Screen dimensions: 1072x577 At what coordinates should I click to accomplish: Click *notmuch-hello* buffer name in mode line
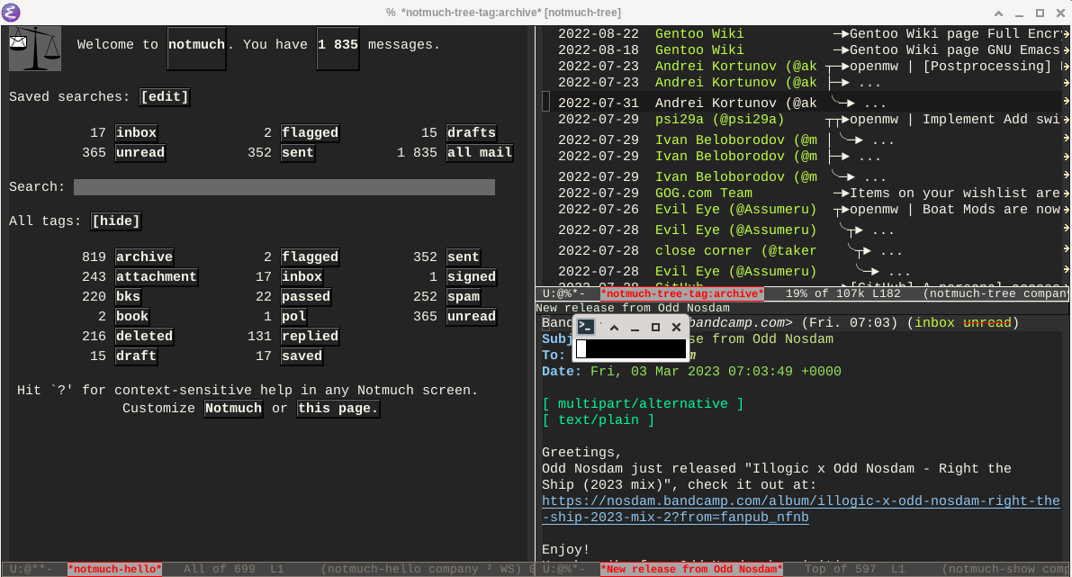115,569
